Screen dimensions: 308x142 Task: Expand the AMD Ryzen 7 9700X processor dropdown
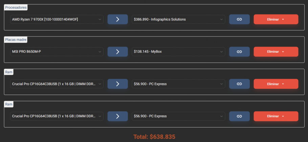click(57, 19)
